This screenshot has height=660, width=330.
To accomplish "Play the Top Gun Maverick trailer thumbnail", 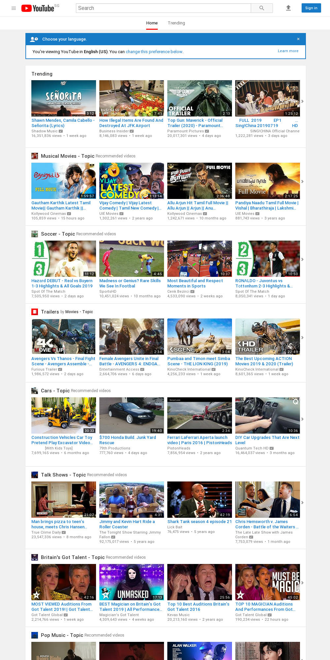I will [200, 98].
